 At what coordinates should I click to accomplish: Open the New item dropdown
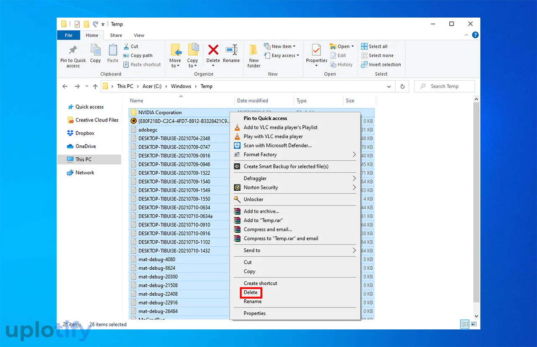click(x=280, y=46)
